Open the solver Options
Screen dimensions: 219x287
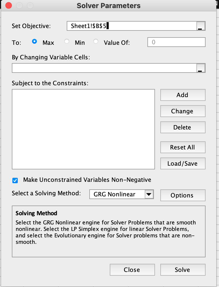183,195
